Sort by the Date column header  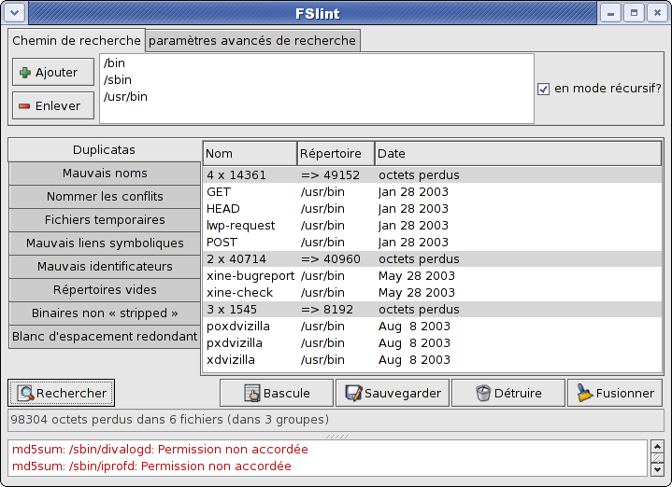click(518, 154)
